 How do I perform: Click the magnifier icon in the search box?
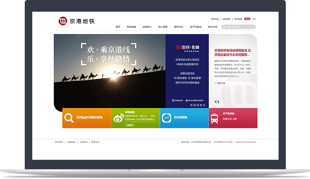pyautogui.click(x=224, y=27)
